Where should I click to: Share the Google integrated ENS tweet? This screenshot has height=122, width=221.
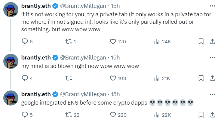click(212, 115)
